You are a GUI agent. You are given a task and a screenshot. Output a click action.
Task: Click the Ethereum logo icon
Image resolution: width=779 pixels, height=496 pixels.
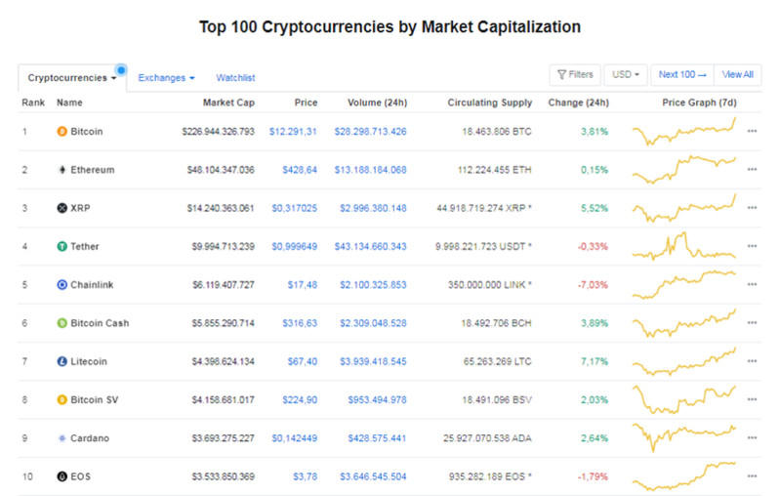(62, 169)
